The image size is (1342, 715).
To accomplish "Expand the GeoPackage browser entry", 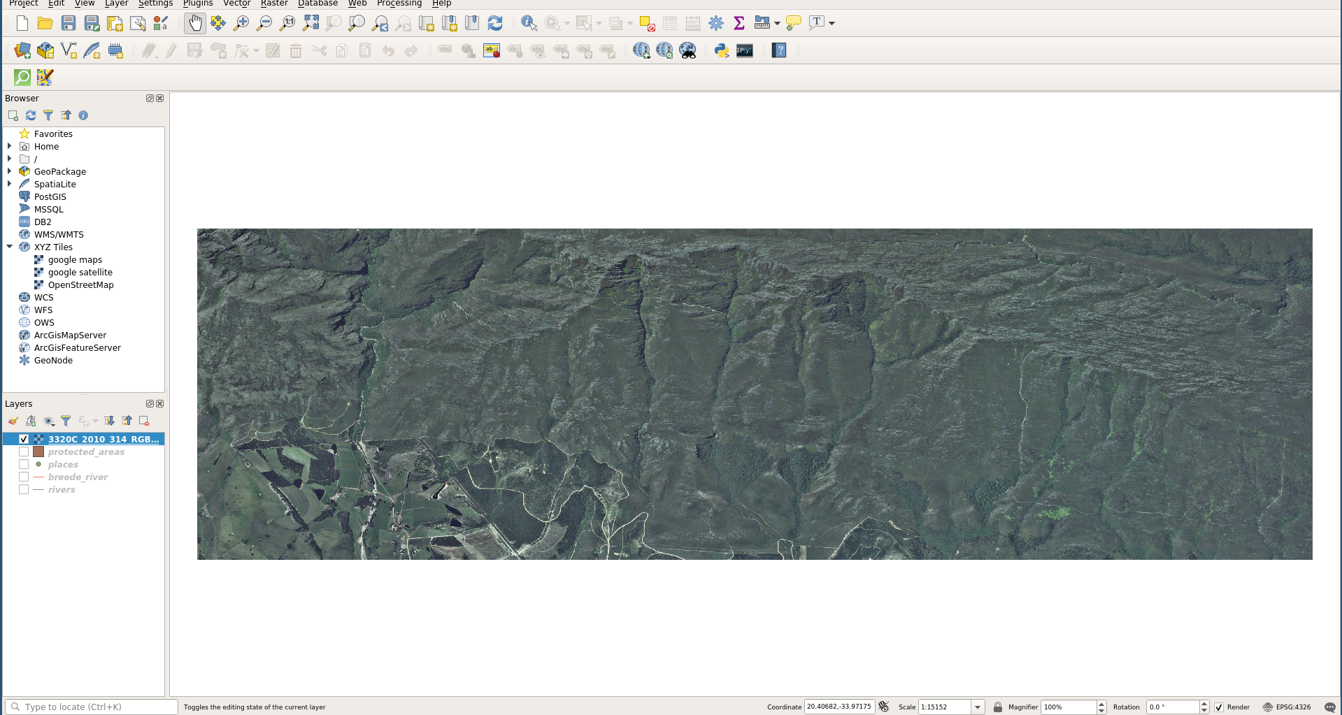I will pyautogui.click(x=9, y=171).
